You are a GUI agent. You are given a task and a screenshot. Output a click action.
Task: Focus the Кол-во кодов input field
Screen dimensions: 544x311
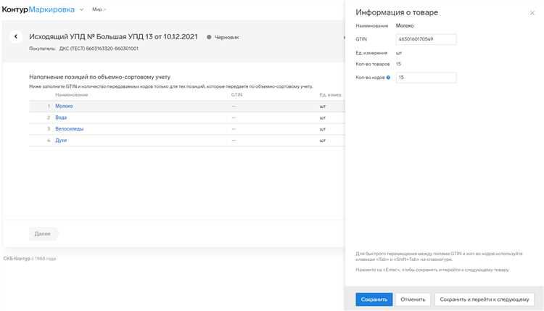[x=426, y=78]
